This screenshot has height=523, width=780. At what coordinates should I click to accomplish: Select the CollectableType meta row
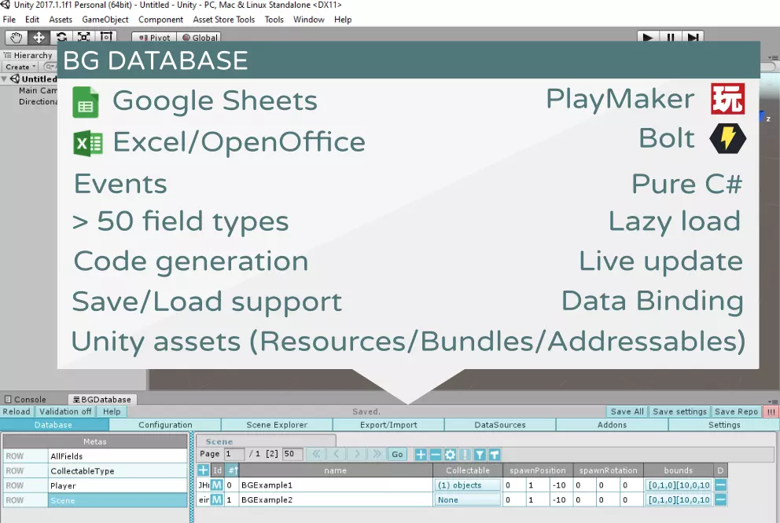[x=95, y=470]
